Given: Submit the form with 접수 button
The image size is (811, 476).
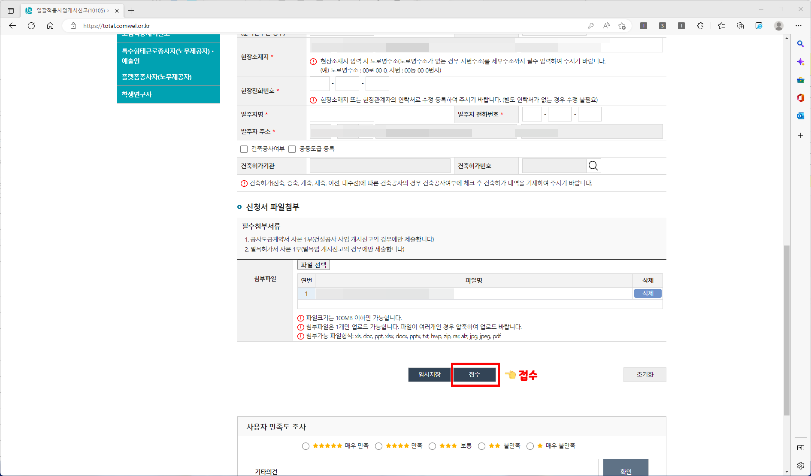Looking at the screenshot, I should point(475,374).
